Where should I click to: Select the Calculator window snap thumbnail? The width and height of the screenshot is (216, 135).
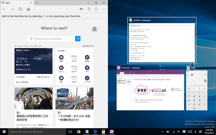(x=197, y=90)
